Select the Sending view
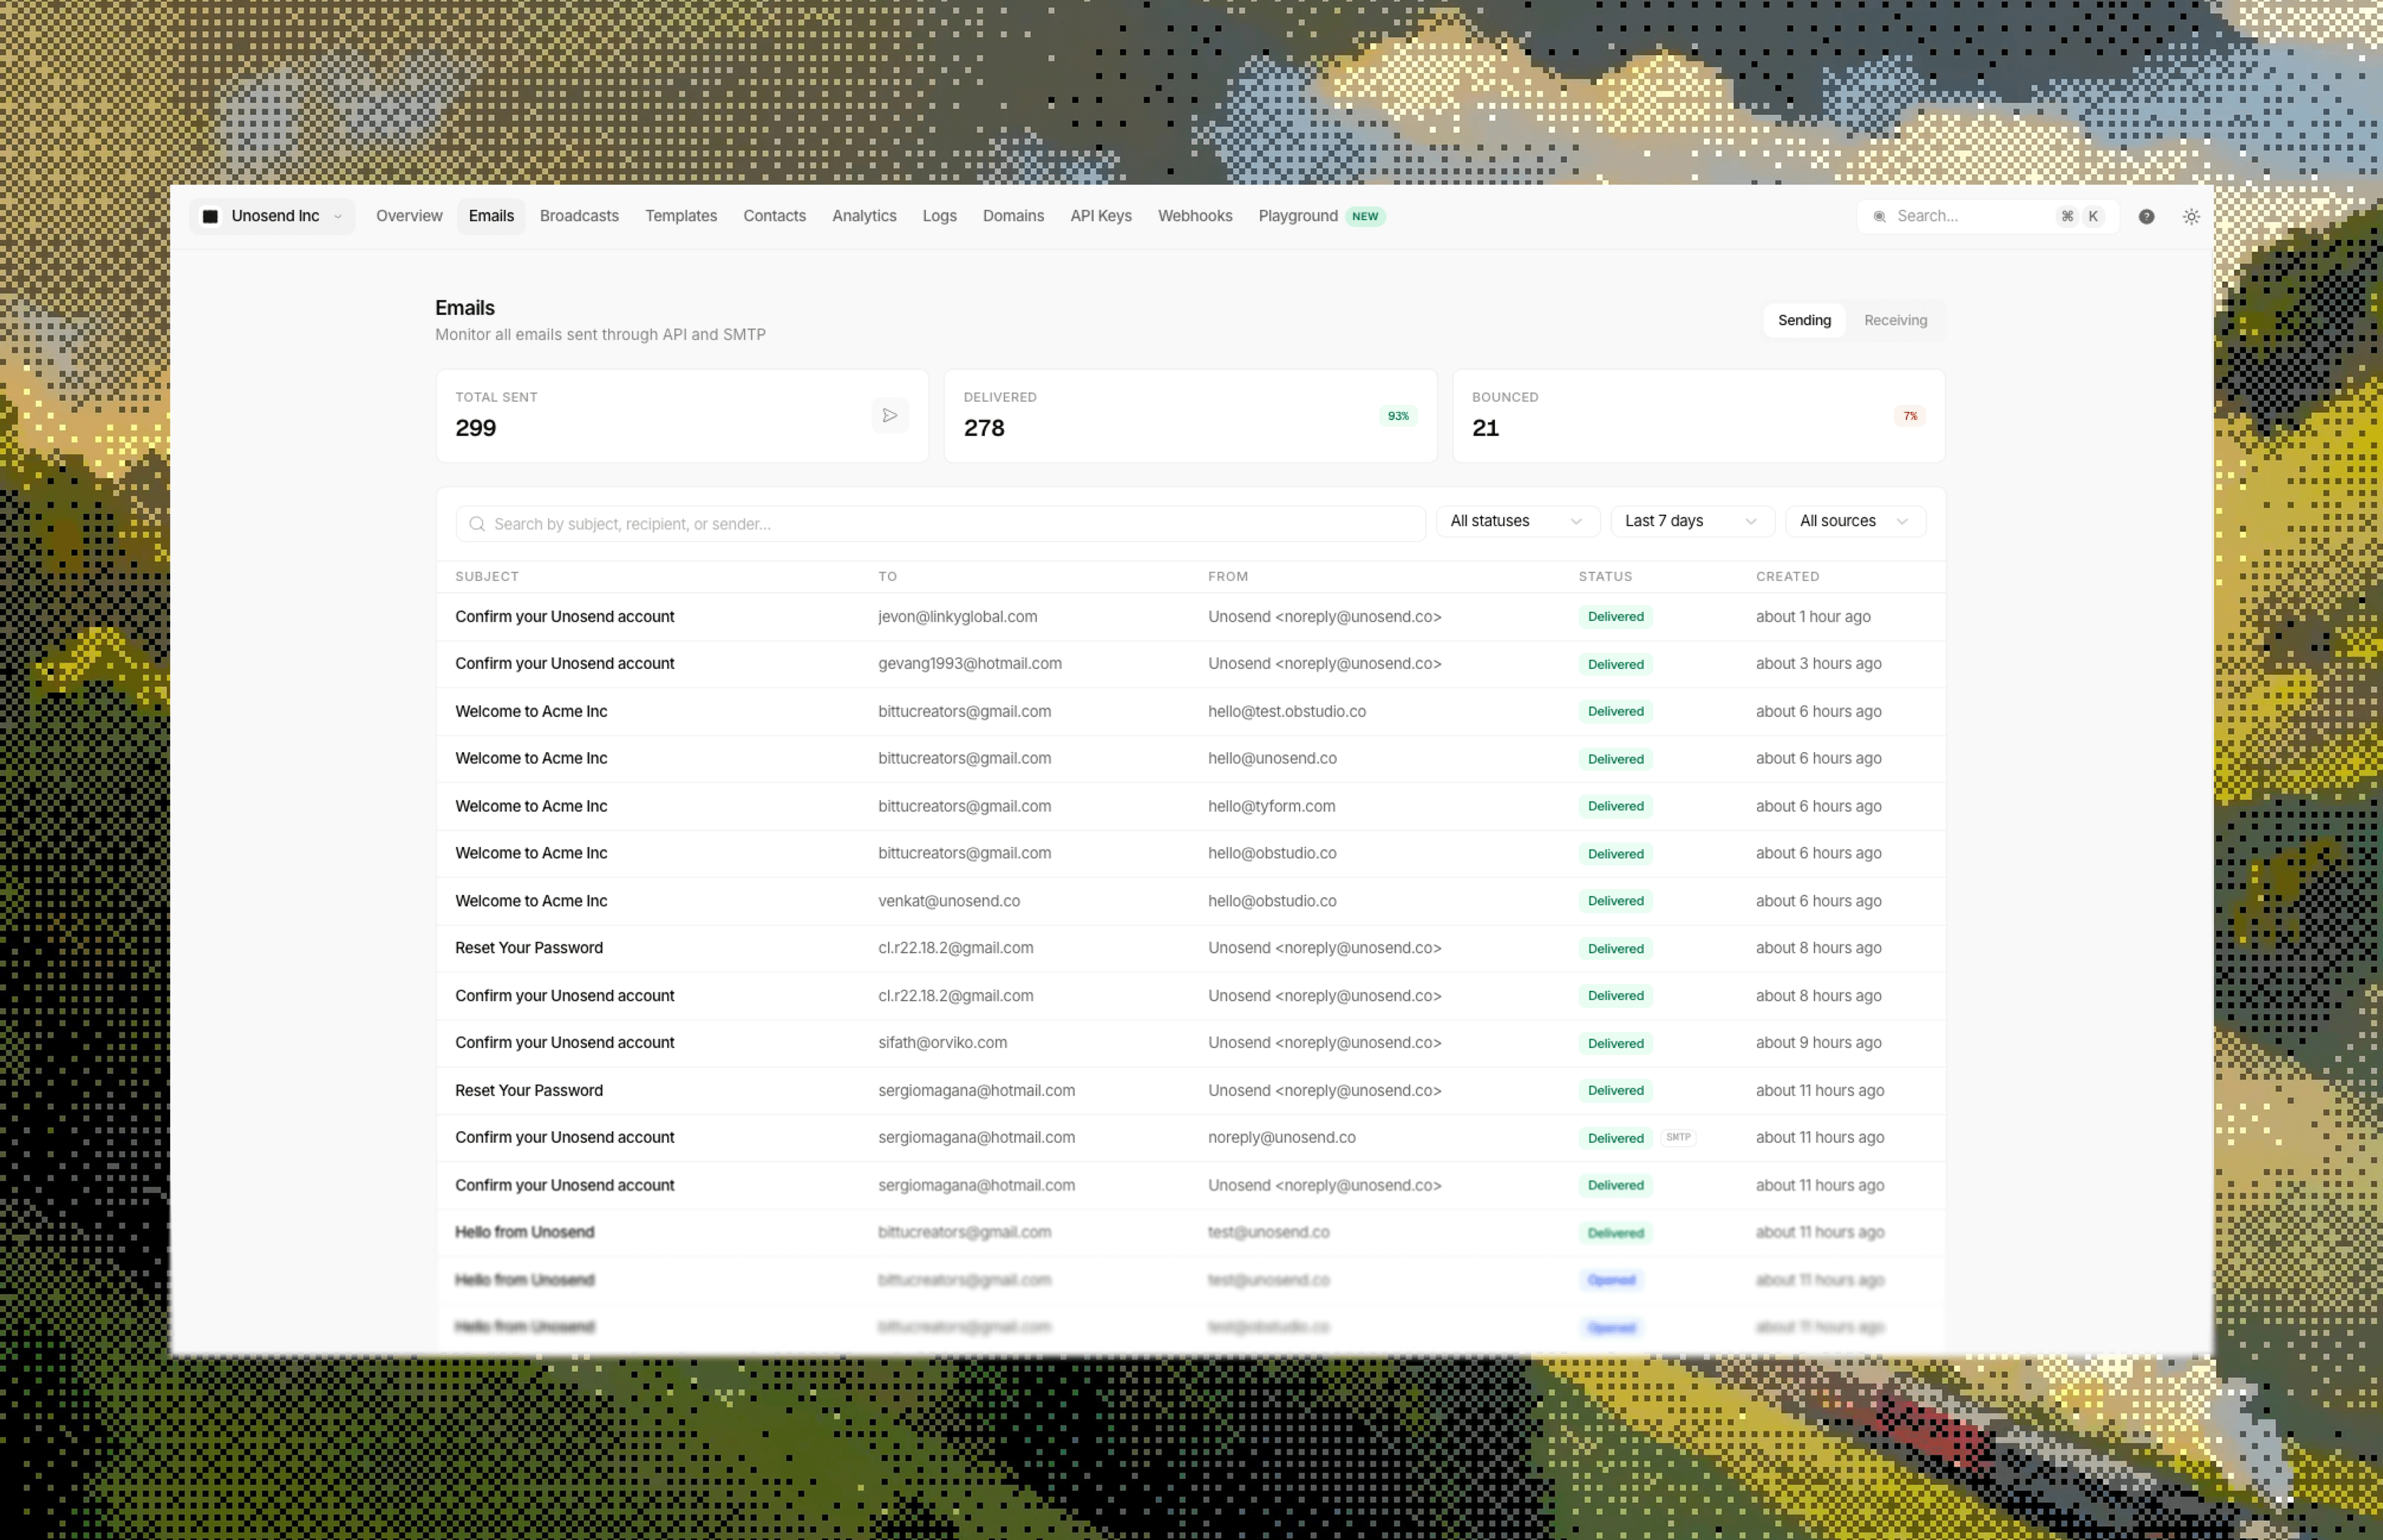The width and height of the screenshot is (2383, 1540). pyautogui.click(x=1803, y=320)
